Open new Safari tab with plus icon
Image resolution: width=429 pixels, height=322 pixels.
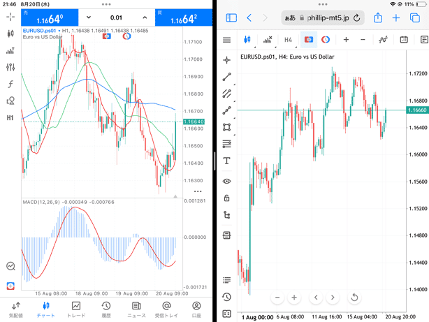[x=396, y=18]
